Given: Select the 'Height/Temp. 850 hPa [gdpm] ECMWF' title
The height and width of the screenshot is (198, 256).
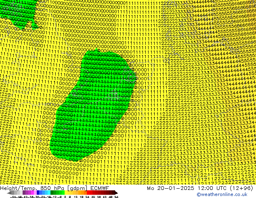Looking at the screenshot, I should pyautogui.click(x=55, y=188).
